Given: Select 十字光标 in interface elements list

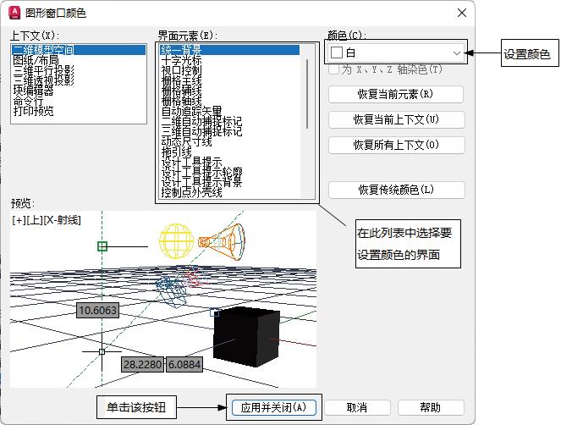Looking at the screenshot, I should coord(181,61).
